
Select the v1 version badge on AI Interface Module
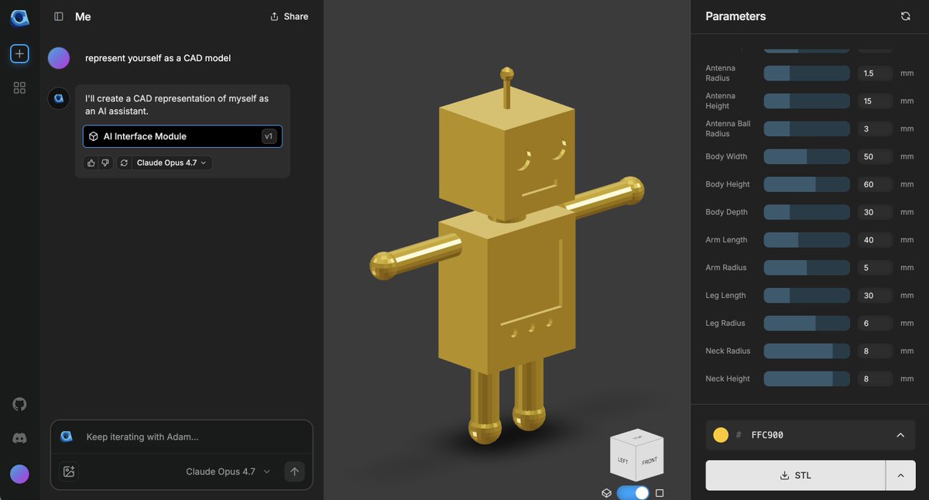[269, 135]
